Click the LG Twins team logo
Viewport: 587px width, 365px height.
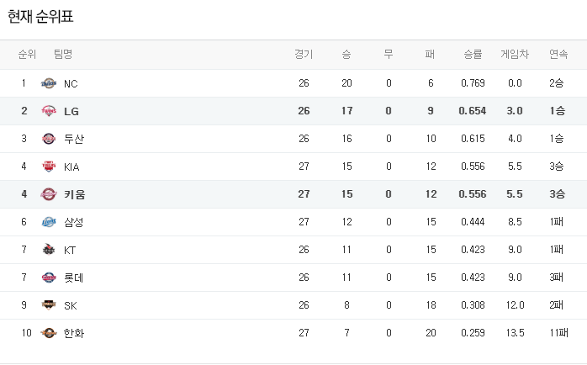pos(48,111)
